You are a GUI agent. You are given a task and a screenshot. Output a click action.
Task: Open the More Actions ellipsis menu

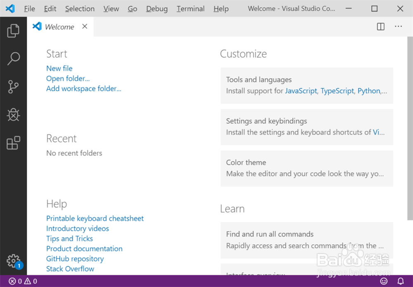pos(398,26)
